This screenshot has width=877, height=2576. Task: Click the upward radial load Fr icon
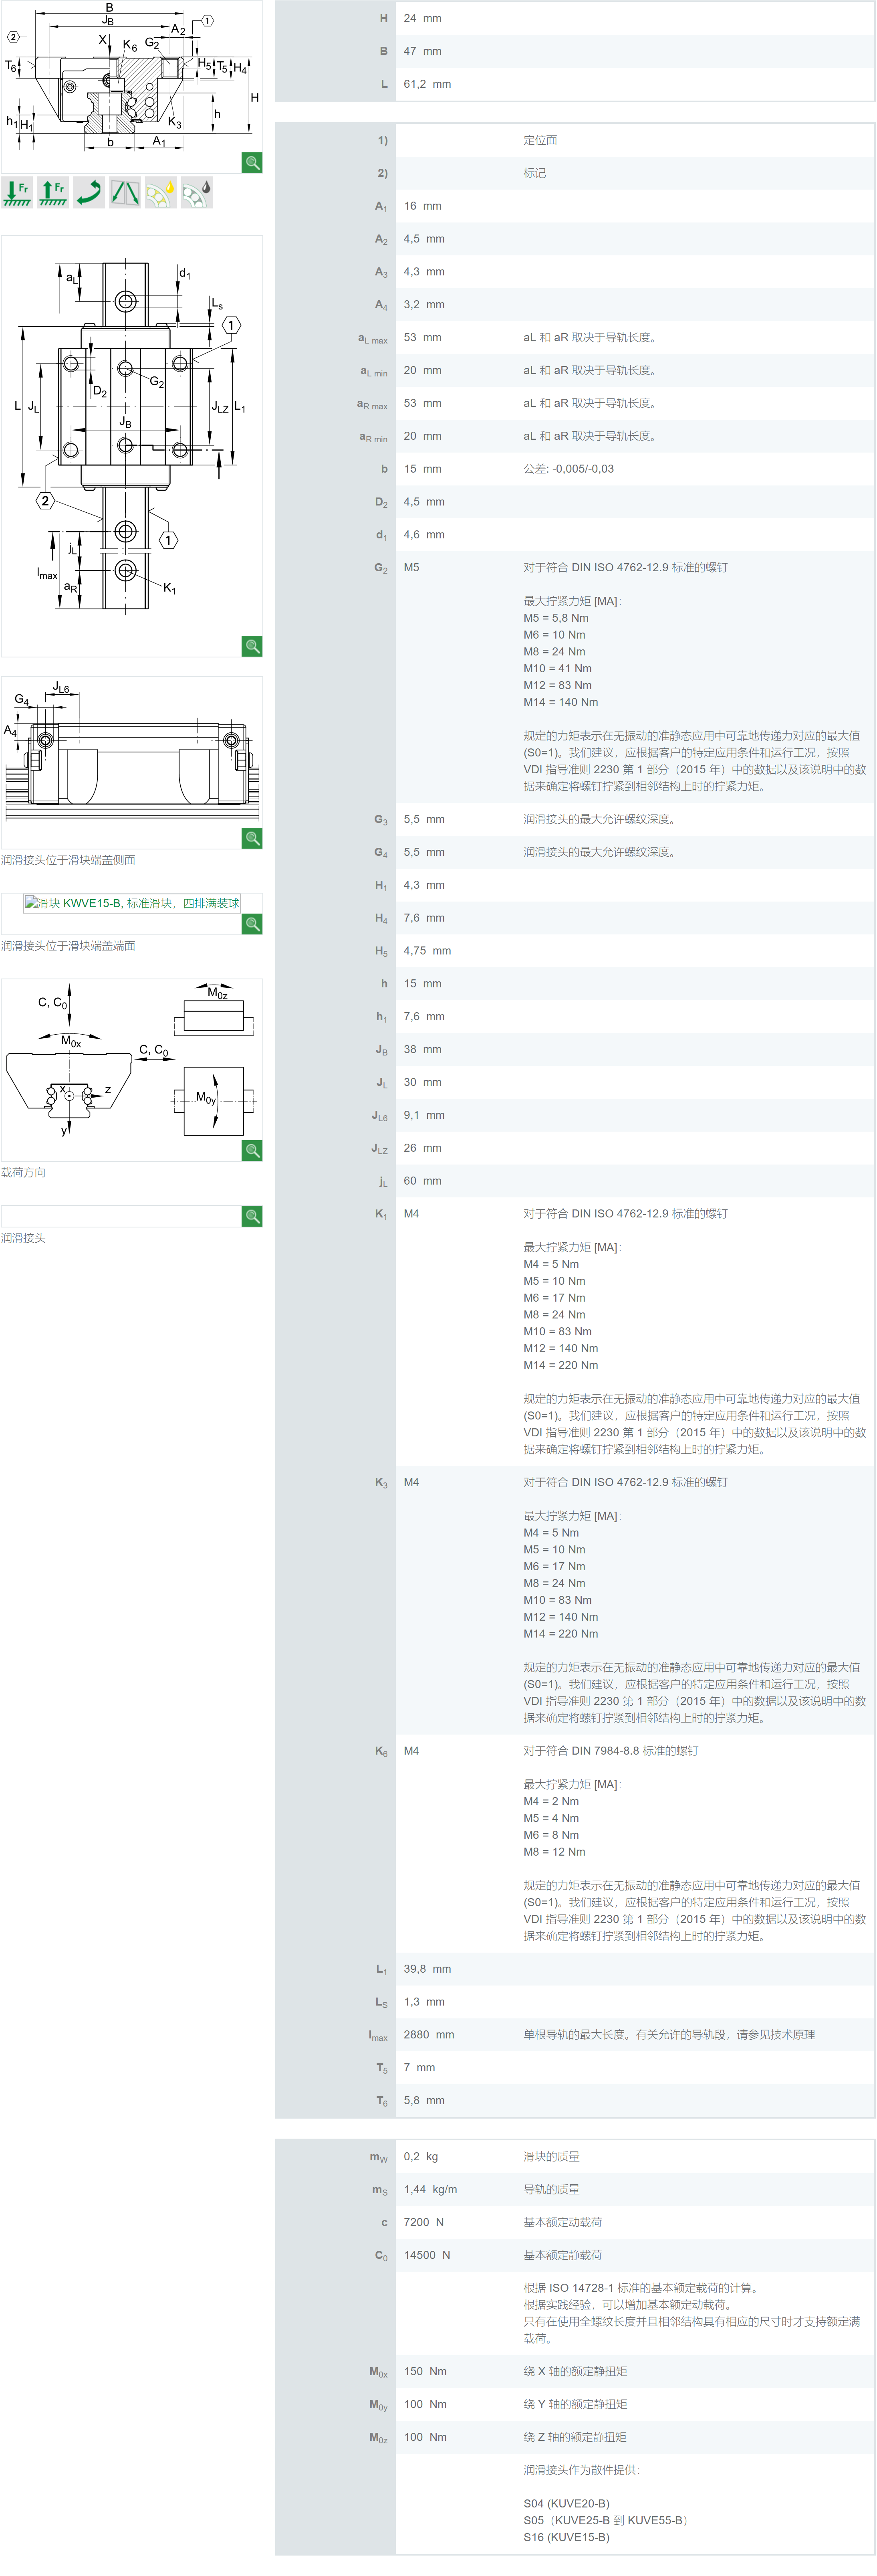tap(53, 192)
